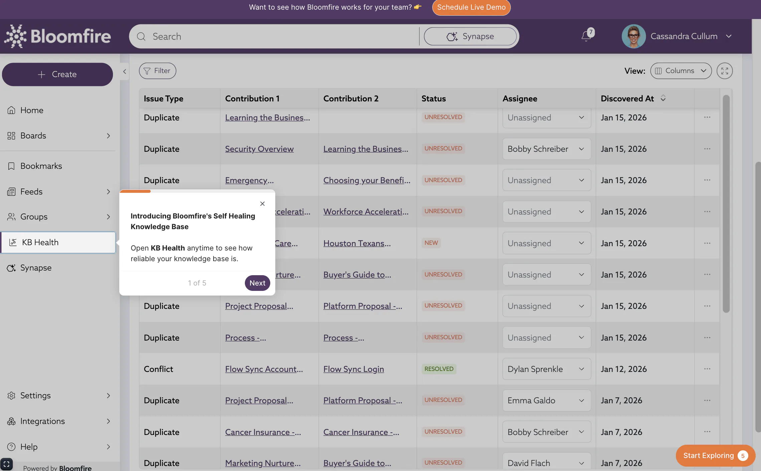Open more options for Emma Galdo row
The height and width of the screenshot is (471, 761).
[707, 400]
